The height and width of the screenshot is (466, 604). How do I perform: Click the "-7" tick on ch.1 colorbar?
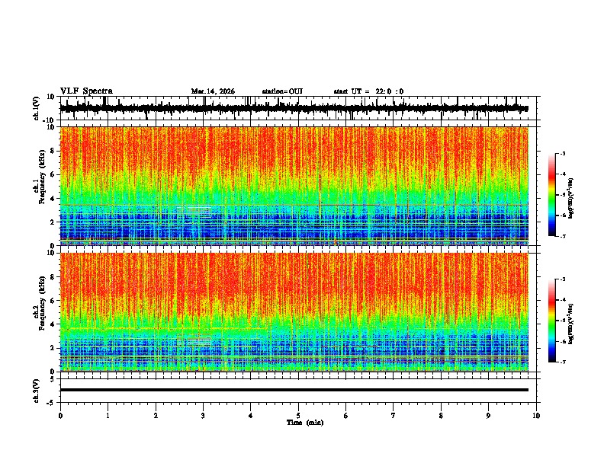click(562, 236)
